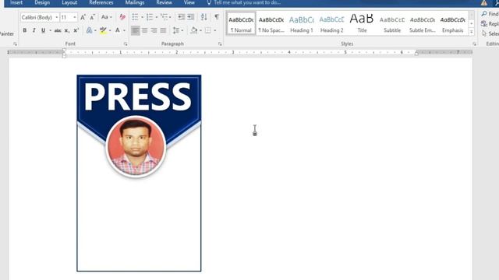This screenshot has width=499, height=280.
Task: Open underline style dropdown arrow
Action: coord(50,30)
